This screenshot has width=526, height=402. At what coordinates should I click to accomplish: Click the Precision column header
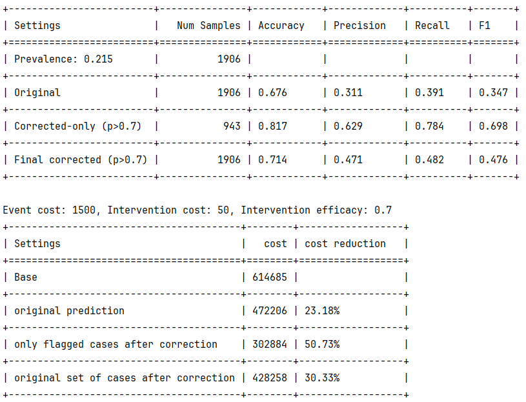359,26
